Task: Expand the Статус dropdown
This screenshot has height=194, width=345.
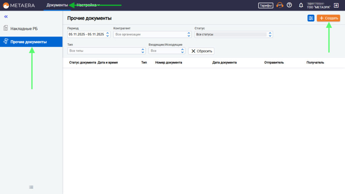Action: pyautogui.click(x=233, y=34)
